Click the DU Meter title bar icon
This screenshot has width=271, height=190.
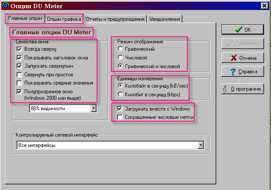pos(5,6)
